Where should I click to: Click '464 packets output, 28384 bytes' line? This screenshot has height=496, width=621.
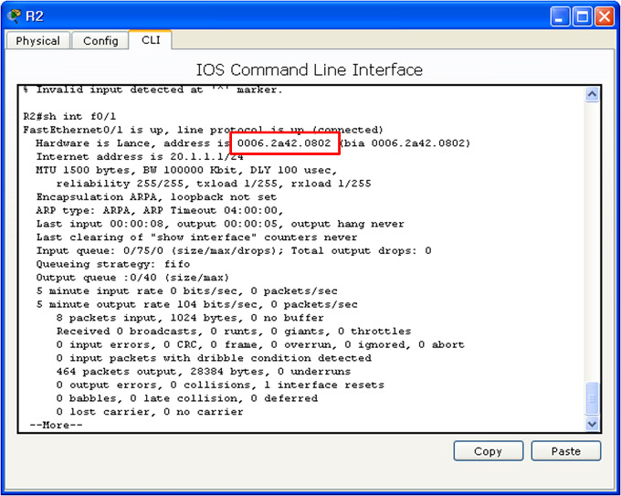204,371
